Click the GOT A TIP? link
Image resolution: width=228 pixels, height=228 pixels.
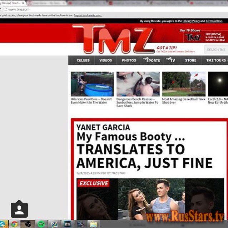pos(167,48)
